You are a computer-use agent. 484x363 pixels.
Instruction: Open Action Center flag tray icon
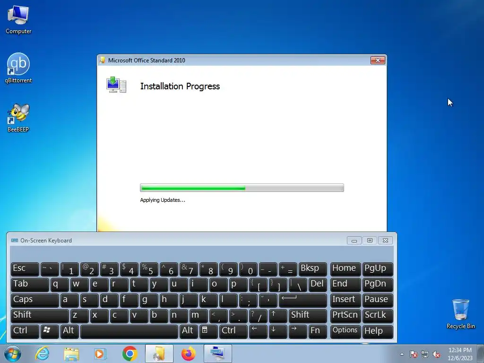coord(414,354)
